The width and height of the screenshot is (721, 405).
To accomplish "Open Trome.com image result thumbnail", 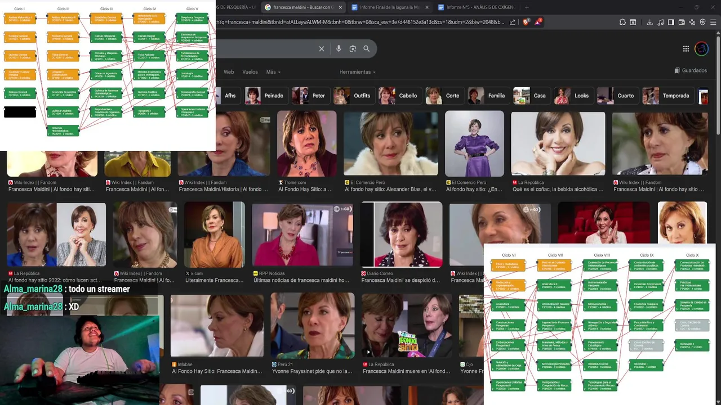I will click(x=306, y=143).
